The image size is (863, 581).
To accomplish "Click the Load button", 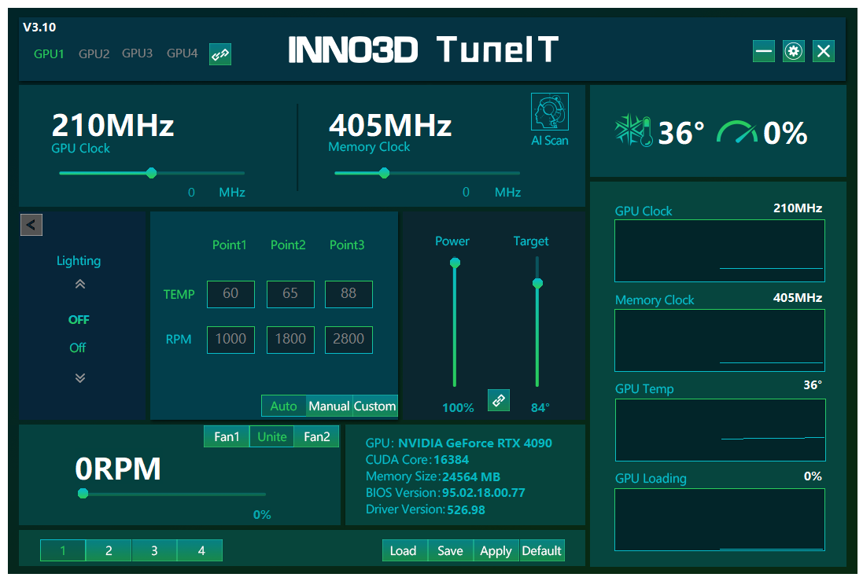I will pos(404,550).
